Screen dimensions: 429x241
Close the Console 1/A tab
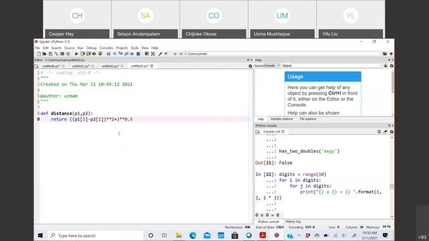point(283,131)
